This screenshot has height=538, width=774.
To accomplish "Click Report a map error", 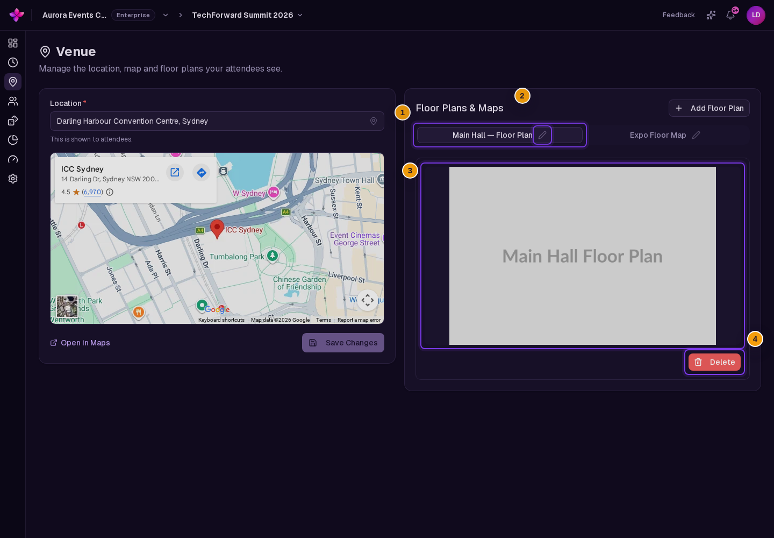I will (x=359, y=320).
